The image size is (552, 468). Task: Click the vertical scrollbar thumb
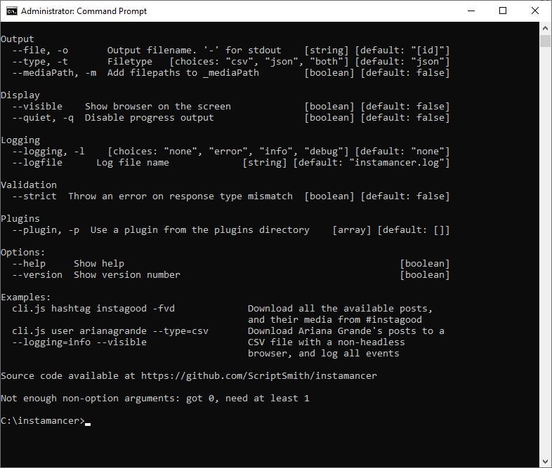click(x=545, y=41)
